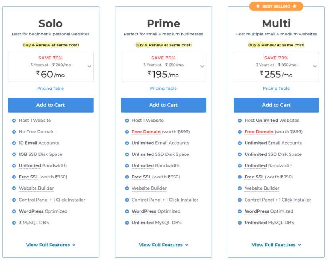
Task: Expand View Full Features under Solo
Action: (51, 245)
